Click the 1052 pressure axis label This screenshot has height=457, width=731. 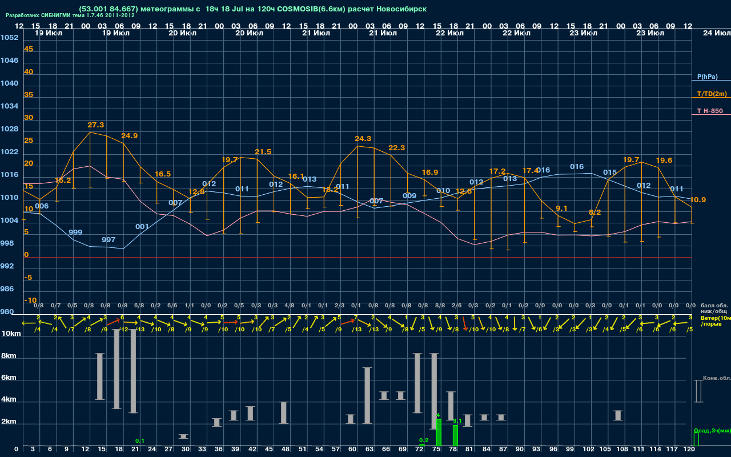[9, 38]
